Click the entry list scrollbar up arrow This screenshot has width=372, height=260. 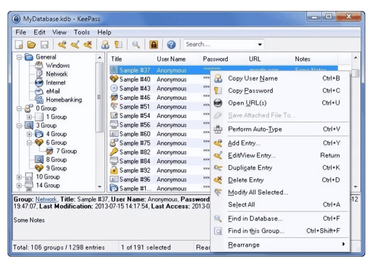[355, 57]
